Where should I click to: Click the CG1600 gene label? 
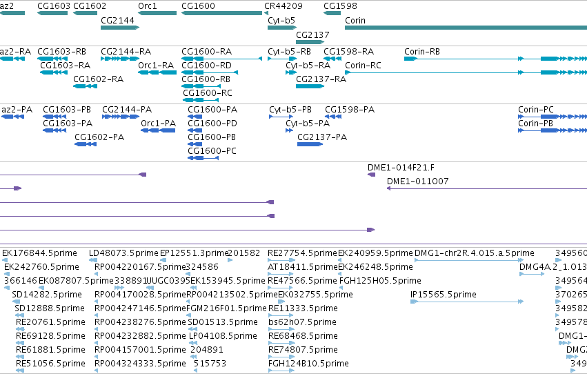pos(198,6)
